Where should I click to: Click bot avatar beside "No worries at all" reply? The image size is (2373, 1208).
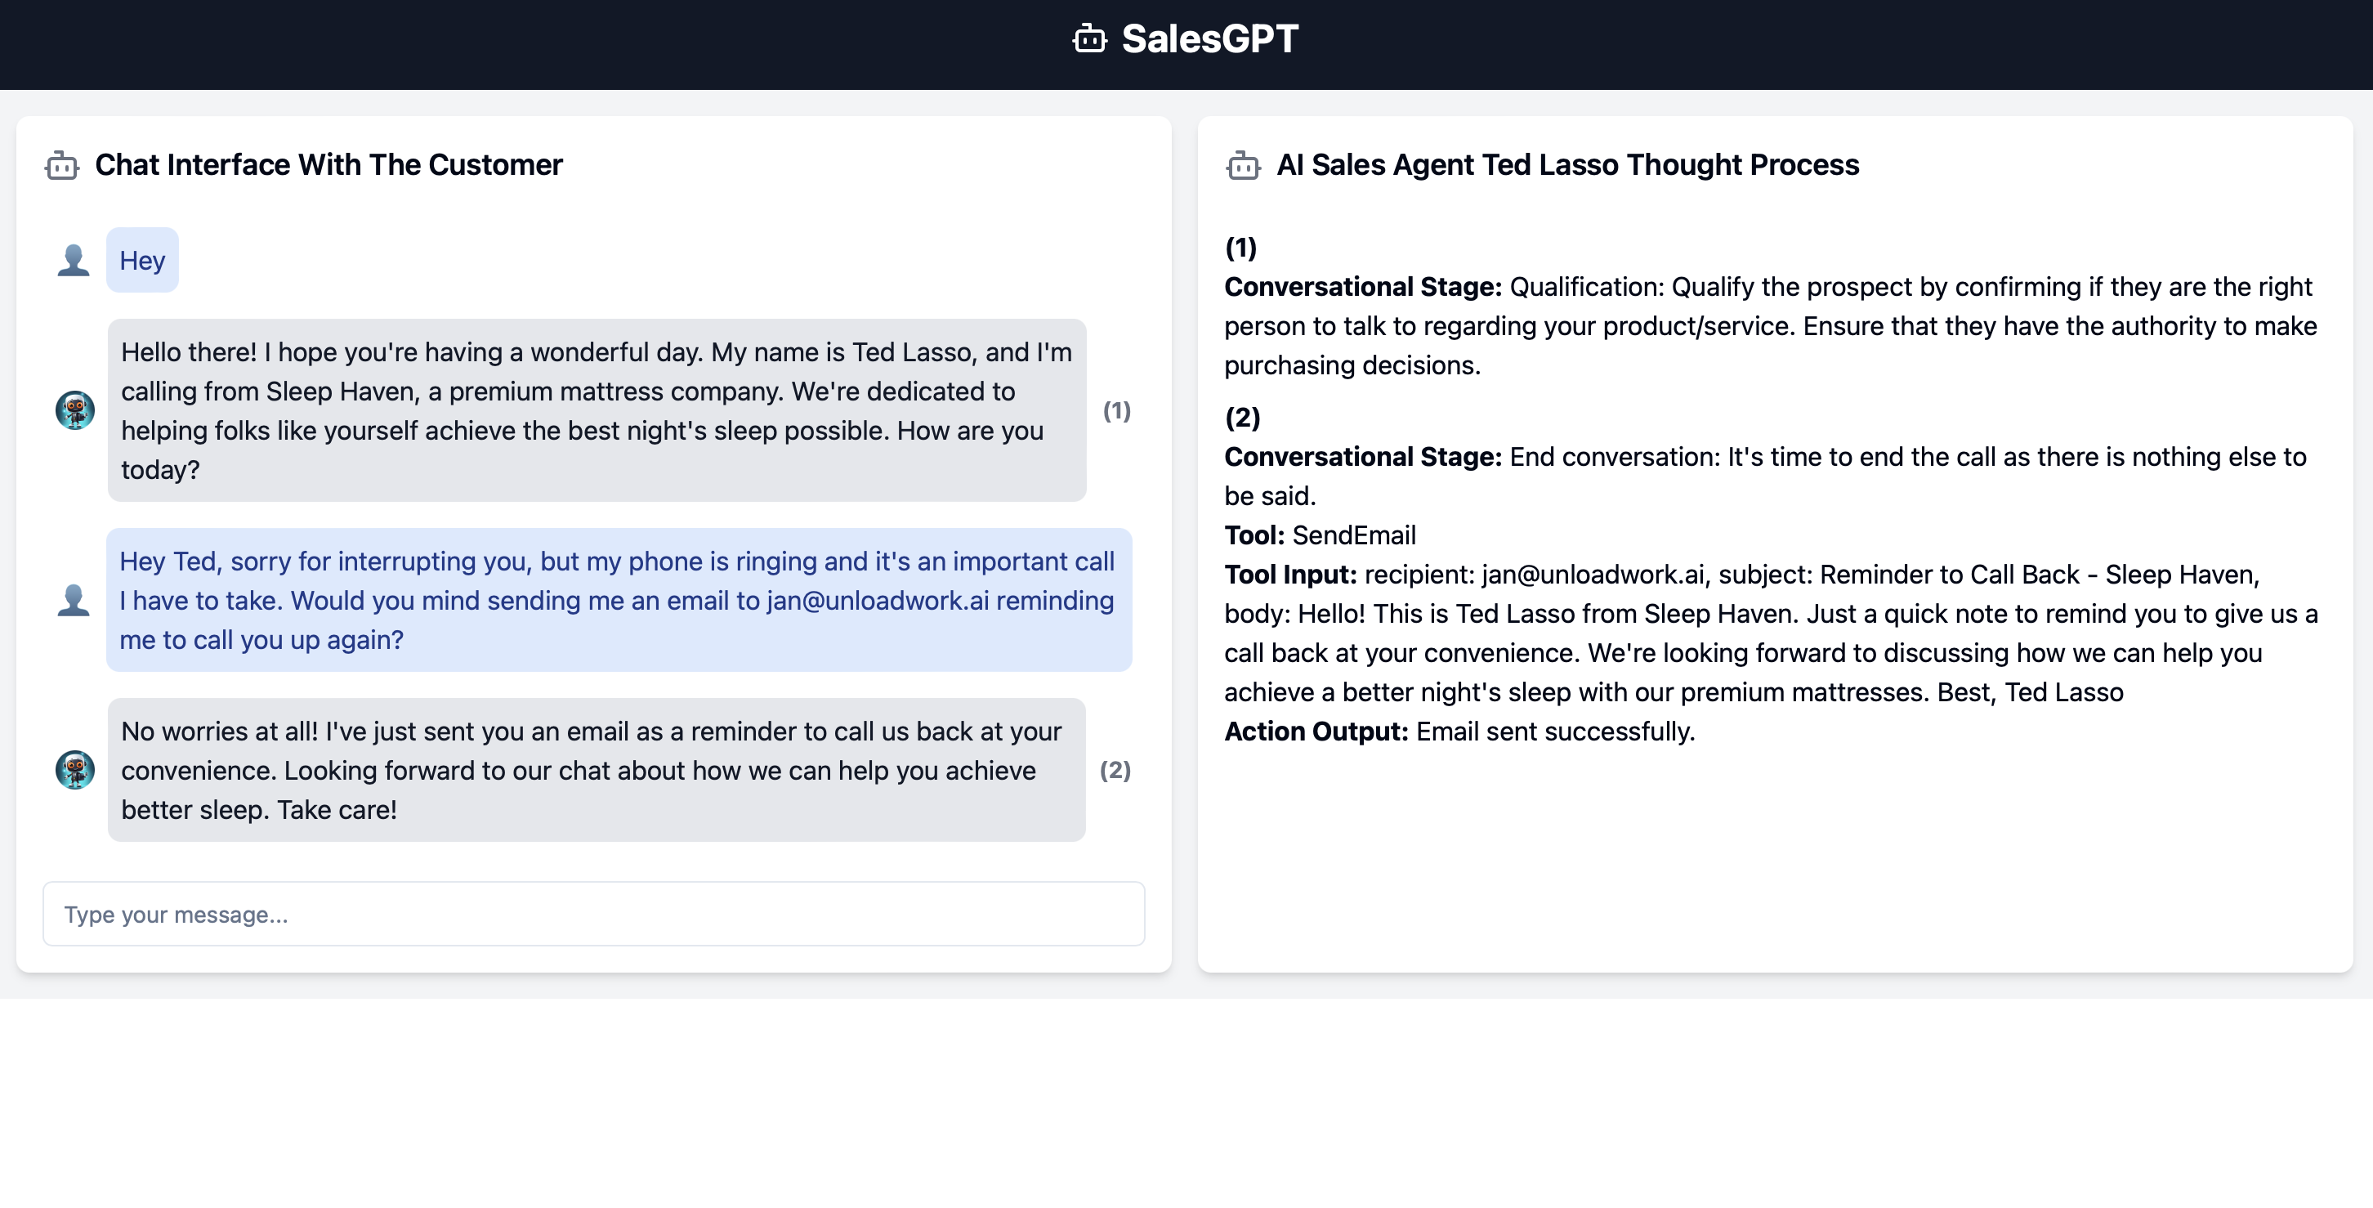pos(74,769)
